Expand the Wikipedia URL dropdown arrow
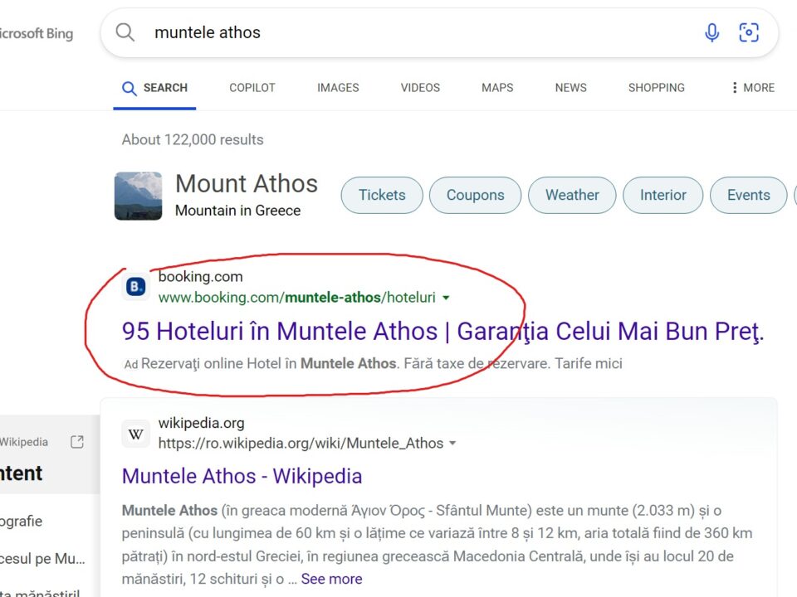 point(452,444)
